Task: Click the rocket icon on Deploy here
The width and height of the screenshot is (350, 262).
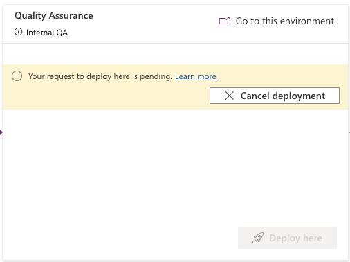Action: pyautogui.click(x=258, y=238)
